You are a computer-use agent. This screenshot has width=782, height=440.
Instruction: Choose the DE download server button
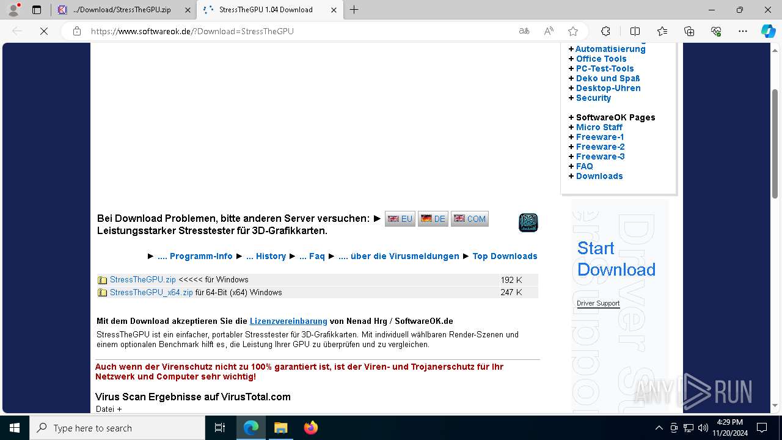click(433, 219)
